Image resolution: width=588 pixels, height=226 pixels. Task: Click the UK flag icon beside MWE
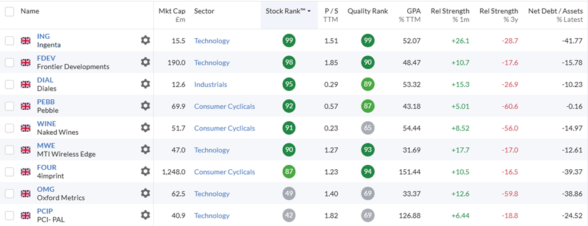[26, 150]
